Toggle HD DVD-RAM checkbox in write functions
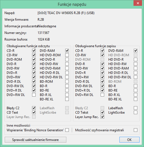 point(135,68)
